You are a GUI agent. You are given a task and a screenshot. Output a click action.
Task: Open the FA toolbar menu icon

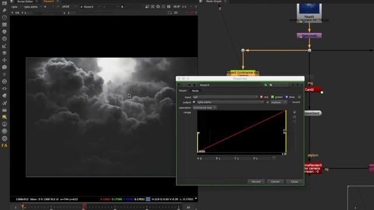click(4, 145)
